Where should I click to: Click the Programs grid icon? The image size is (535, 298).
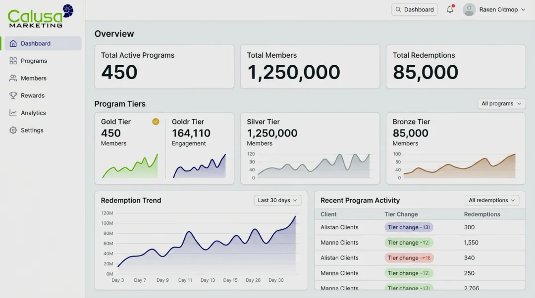pos(13,61)
